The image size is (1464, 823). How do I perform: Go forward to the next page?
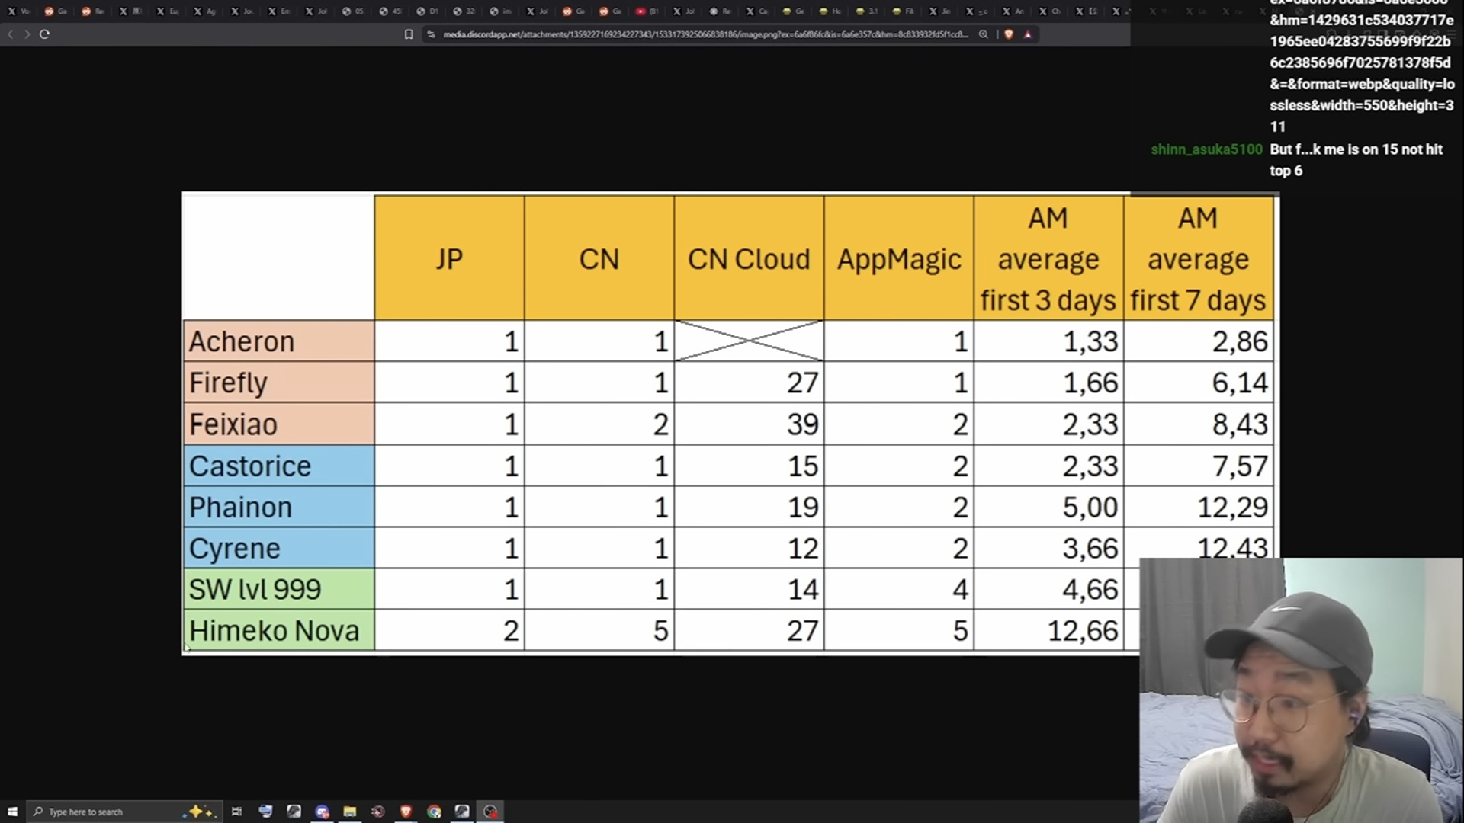27,34
